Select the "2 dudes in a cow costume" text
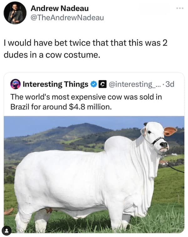Viewport: 188px width, 237px height. coord(86,49)
